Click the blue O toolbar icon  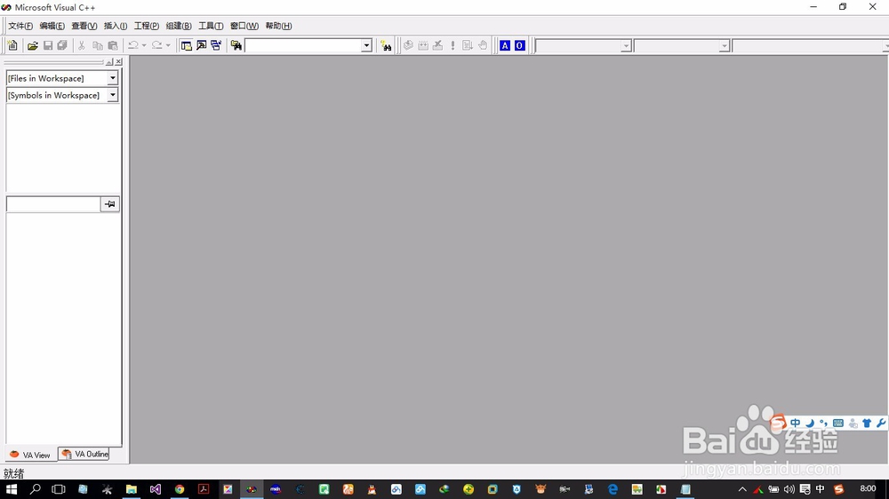520,45
